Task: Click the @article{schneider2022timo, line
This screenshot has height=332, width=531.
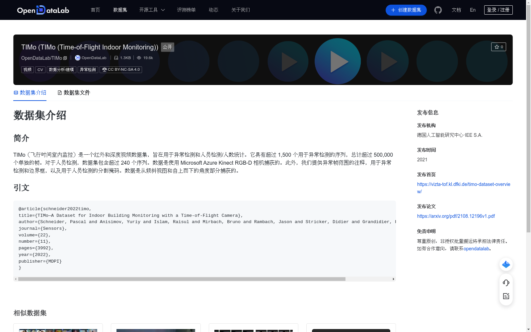Action: pyautogui.click(x=55, y=209)
